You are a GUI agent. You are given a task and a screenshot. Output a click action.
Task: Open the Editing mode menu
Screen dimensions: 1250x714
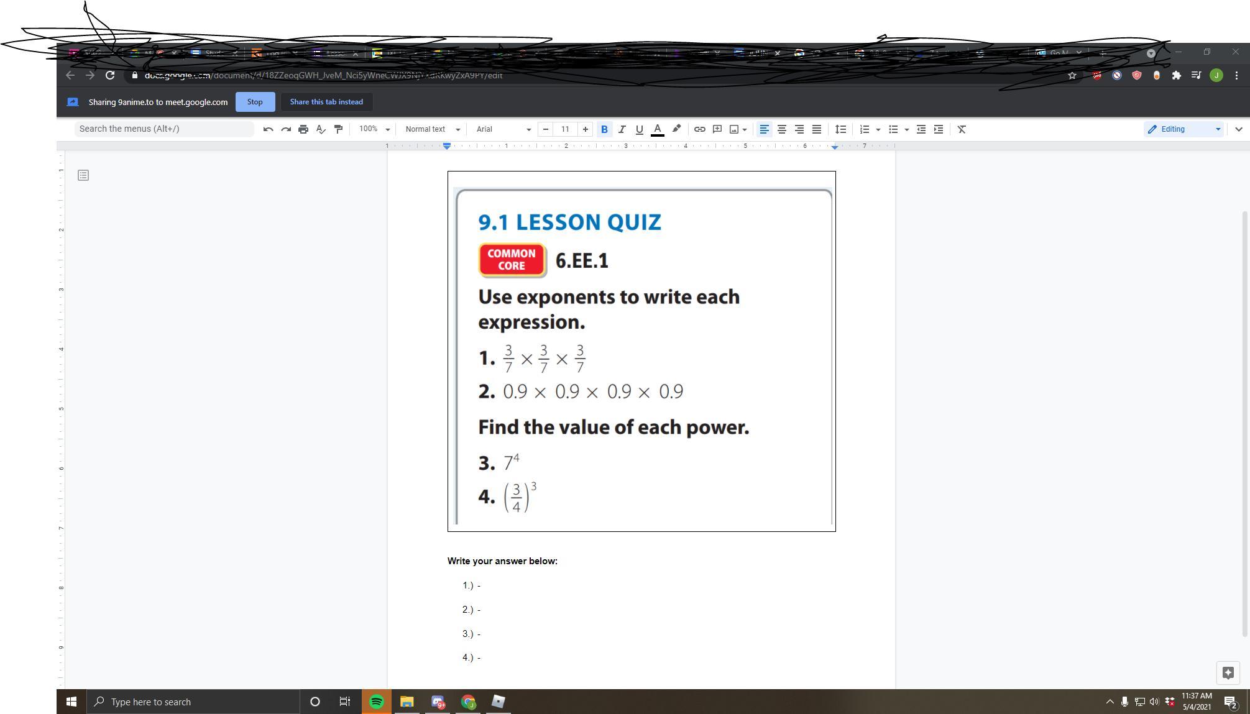point(1184,129)
